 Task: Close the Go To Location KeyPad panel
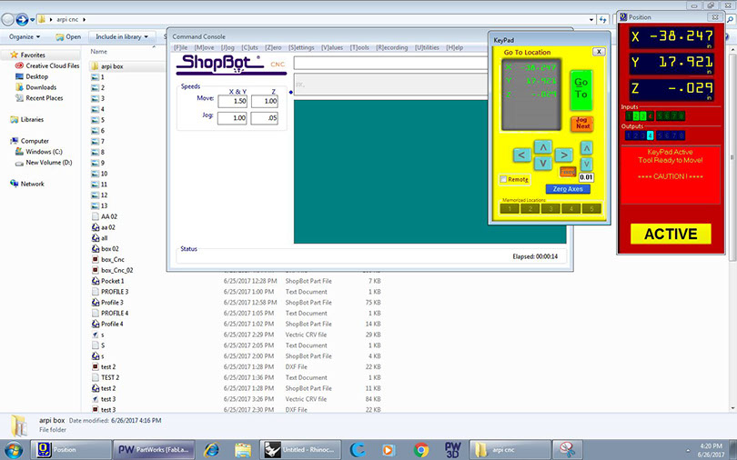pos(599,52)
